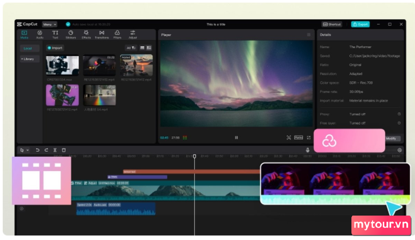Open the Adjust panel

click(133, 34)
